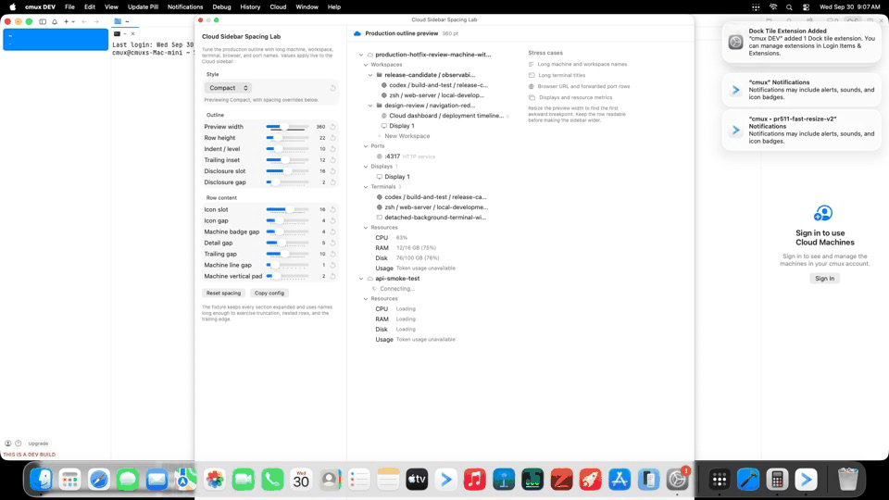The width and height of the screenshot is (889, 500).
Task: Collapse the design-review / navigation-red... workspace
Action: (x=370, y=106)
